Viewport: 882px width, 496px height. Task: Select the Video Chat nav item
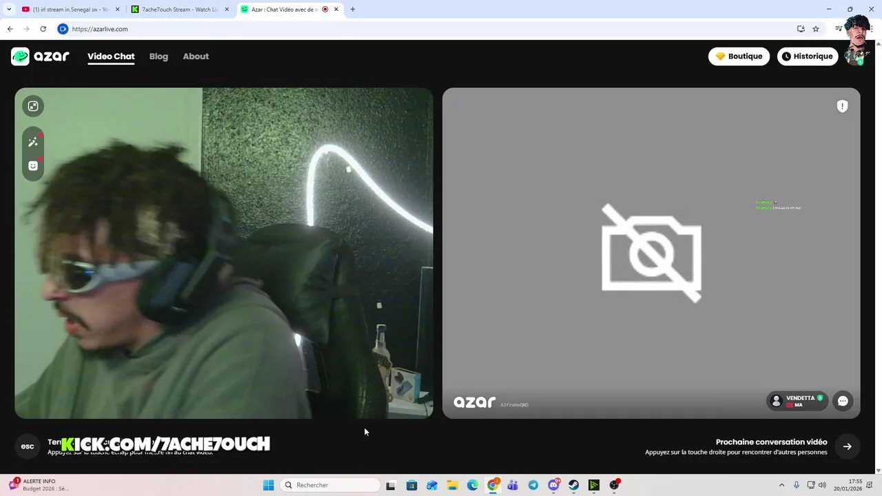(x=111, y=56)
